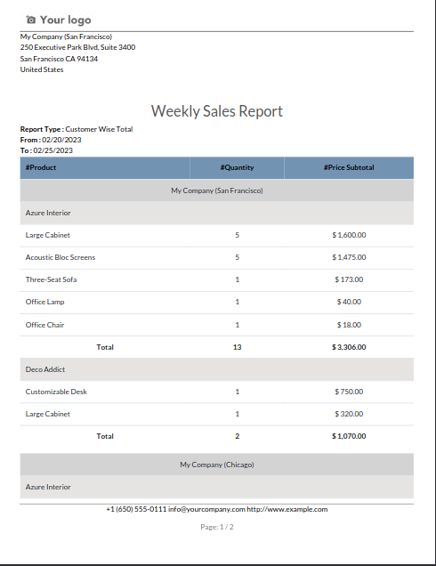This screenshot has width=436, height=566.
Task: Click the My Company (San Francisco) group row
Action: (x=217, y=190)
